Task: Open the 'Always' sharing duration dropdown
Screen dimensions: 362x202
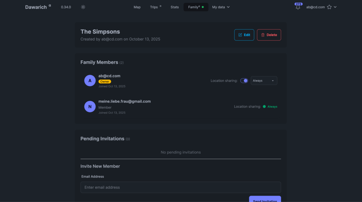Action: point(264,81)
